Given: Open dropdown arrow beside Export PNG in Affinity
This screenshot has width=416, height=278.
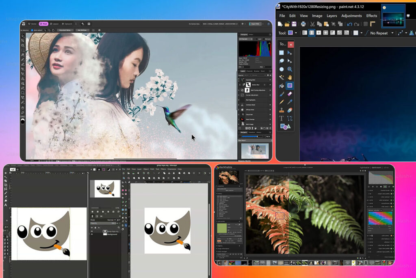Looking at the screenshot, I should click(x=263, y=24).
